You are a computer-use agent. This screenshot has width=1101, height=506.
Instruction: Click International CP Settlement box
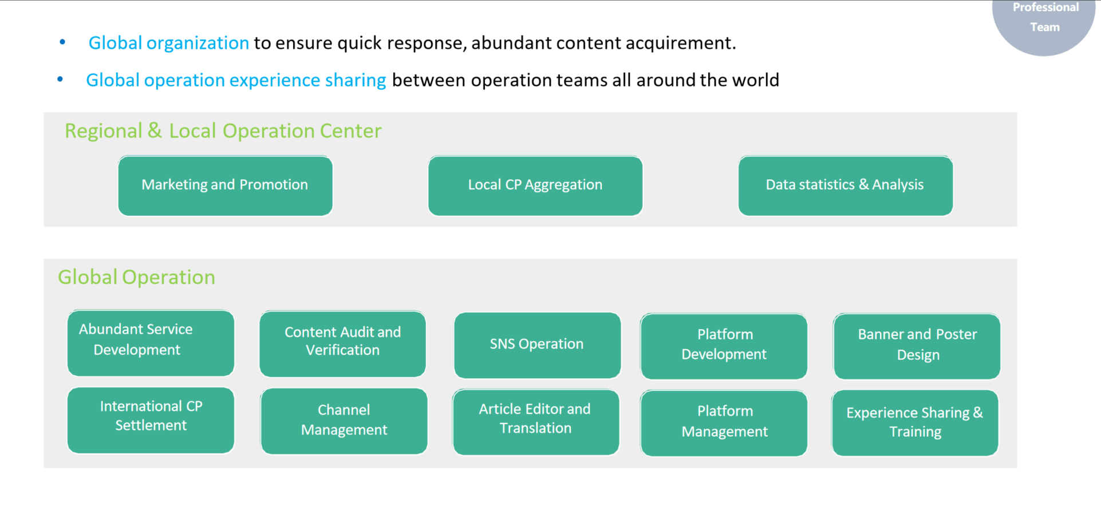click(151, 420)
